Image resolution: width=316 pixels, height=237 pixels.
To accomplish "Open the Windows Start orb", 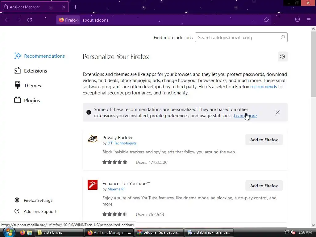I will tap(9, 232).
